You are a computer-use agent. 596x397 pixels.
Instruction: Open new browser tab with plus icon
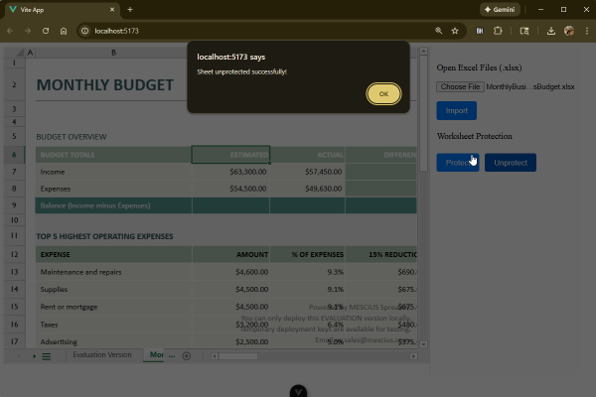click(129, 9)
